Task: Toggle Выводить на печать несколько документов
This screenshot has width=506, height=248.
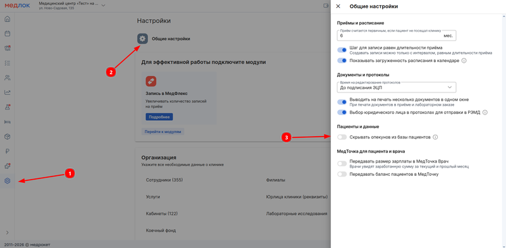Action: (x=342, y=102)
